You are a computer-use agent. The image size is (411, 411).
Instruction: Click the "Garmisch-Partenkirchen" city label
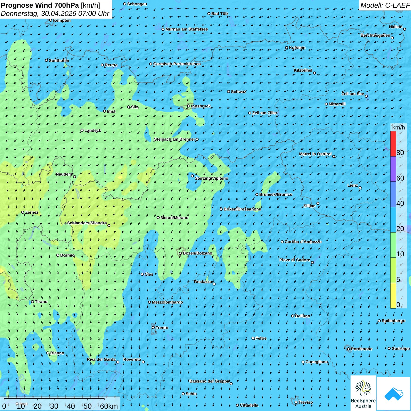177,64
